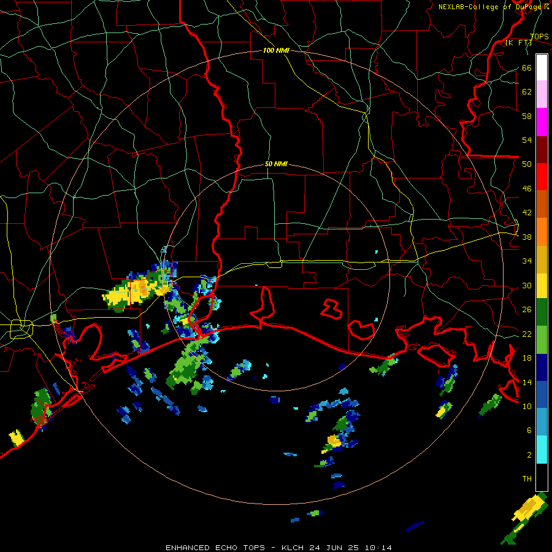Click legend value 46
The width and height of the screenshot is (552, 552).
tap(527, 189)
